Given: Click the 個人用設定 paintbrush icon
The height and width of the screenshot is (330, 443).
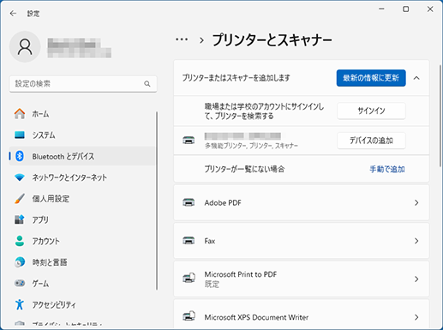Looking at the screenshot, I should (20, 199).
